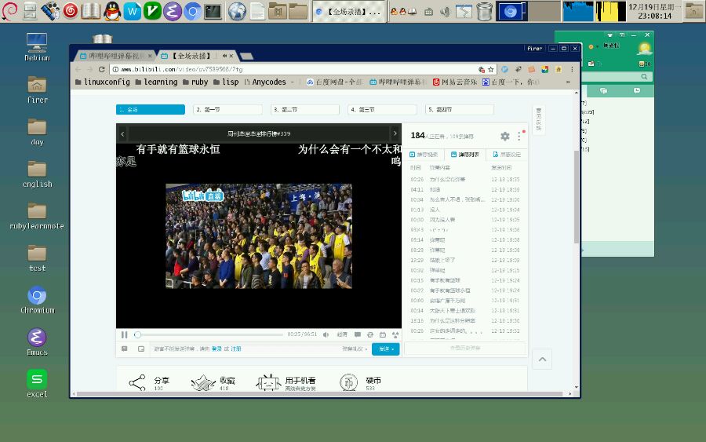Screen dimensions: 706x442
Task: Toggle the danmaku display icon in player
Action: [358, 334]
